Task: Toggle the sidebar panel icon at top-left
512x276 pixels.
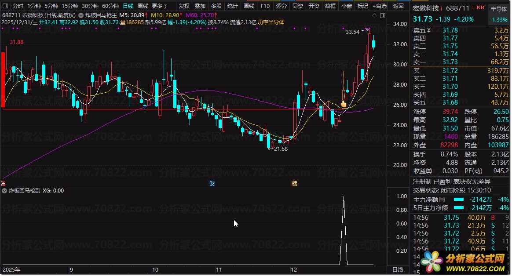Action: click(x=5, y=6)
